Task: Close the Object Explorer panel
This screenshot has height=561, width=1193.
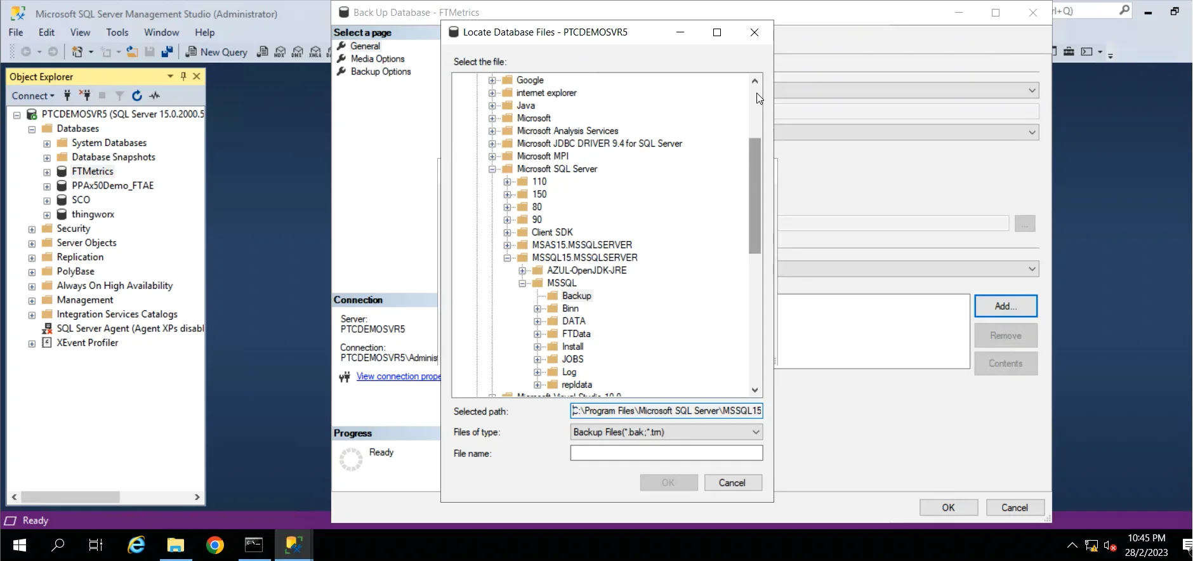Action: point(197,76)
